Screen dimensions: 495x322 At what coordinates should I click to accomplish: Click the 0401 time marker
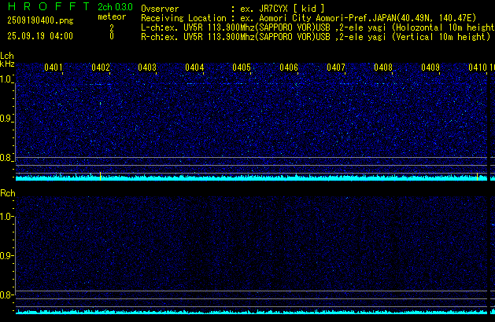pyautogui.click(x=54, y=68)
